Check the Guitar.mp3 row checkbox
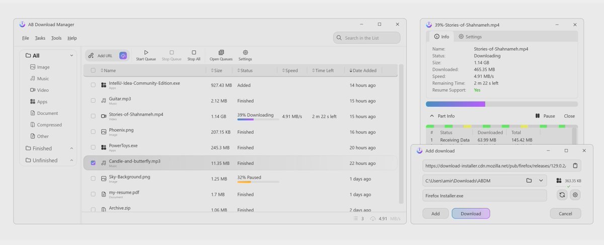Viewport: 604px width, 245px height. [93, 101]
